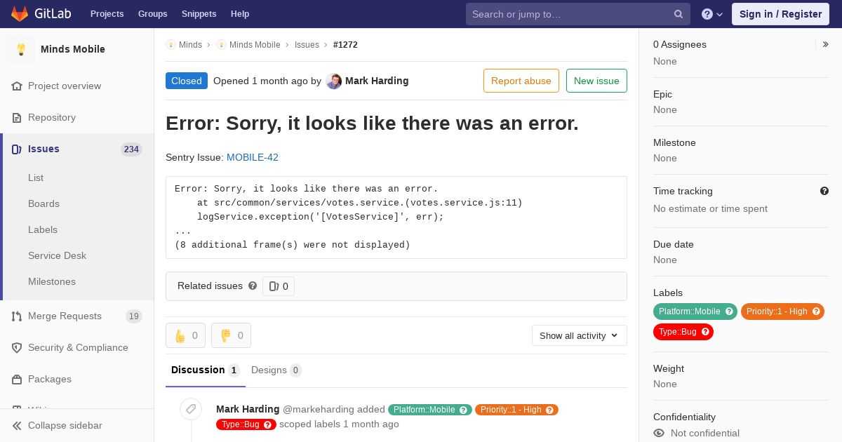Click #1272 breadcrumb item
This screenshot has width=842, height=442.
click(345, 44)
